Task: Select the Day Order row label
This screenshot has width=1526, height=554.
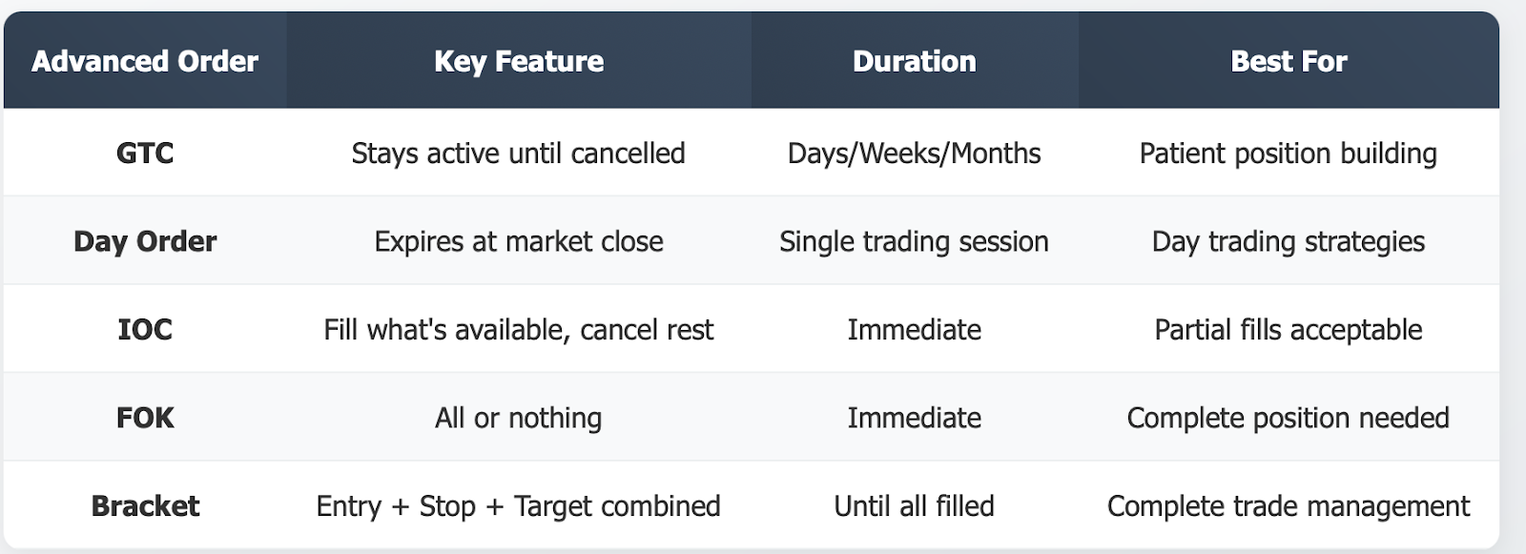Action: click(x=145, y=242)
